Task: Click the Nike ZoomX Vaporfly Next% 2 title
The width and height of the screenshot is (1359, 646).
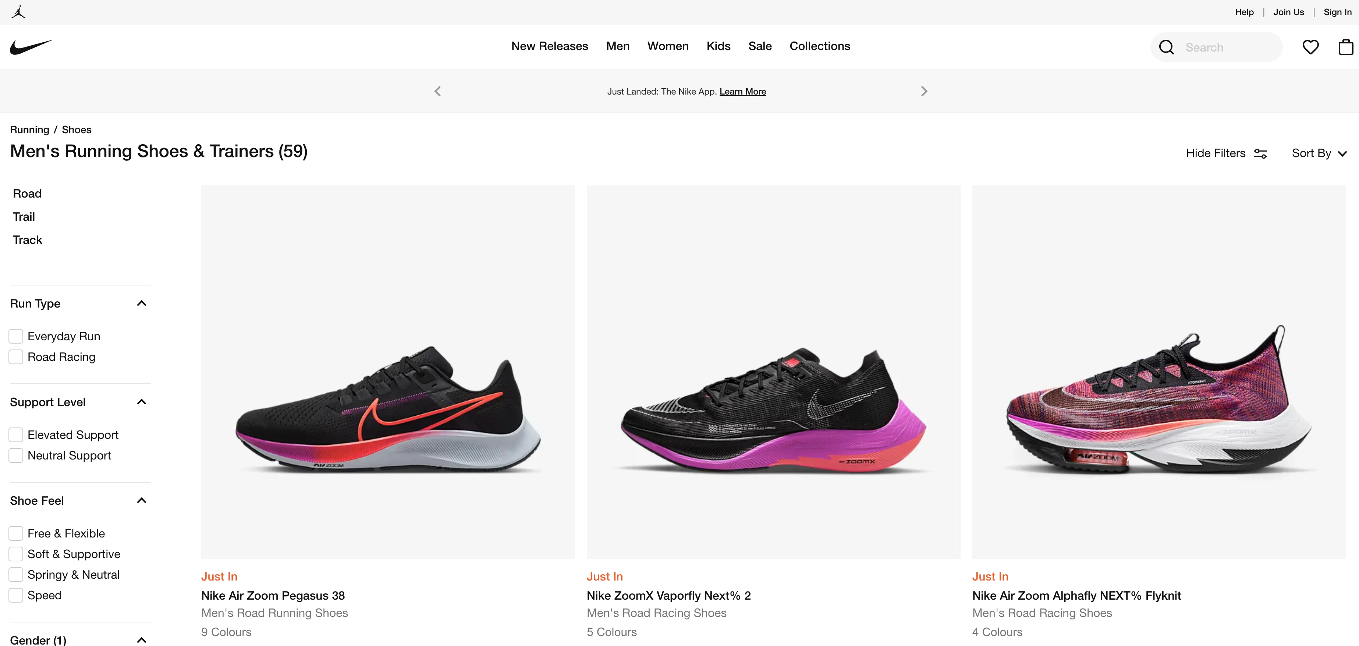Action: coord(668,595)
